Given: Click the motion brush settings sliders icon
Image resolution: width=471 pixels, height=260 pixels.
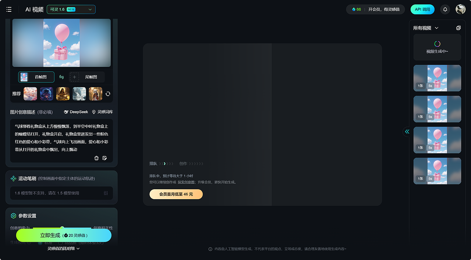Looking at the screenshot, I should [x=106, y=193].
